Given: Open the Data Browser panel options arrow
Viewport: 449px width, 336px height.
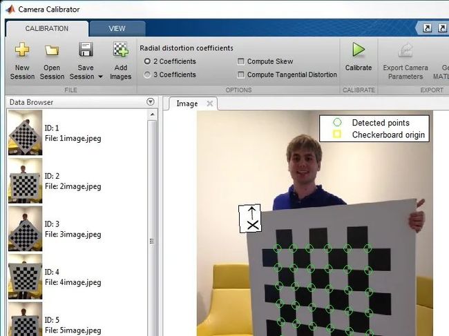Looking at the screenshot, I should [x=151, y=102].
